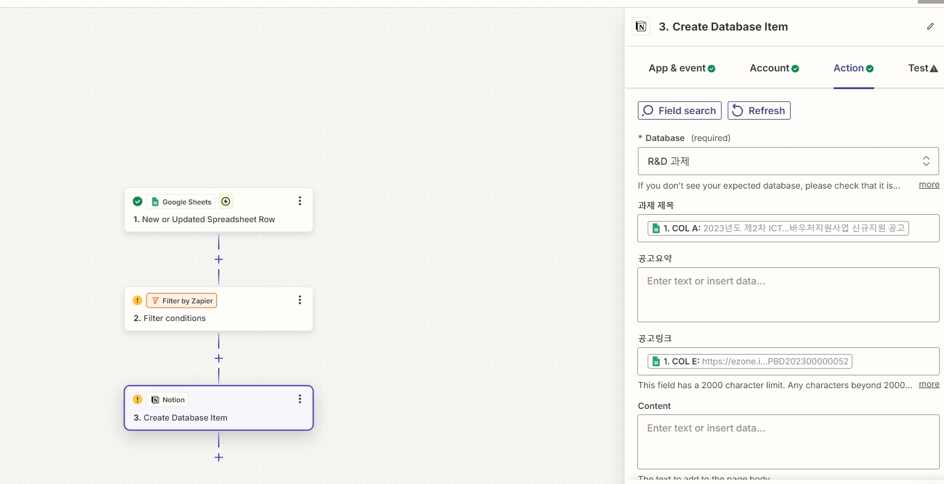Select the '3. Create Database Item' title on the canvas card
The height and width of the screenshot is (484, 944).
click(x=180, y=417)
